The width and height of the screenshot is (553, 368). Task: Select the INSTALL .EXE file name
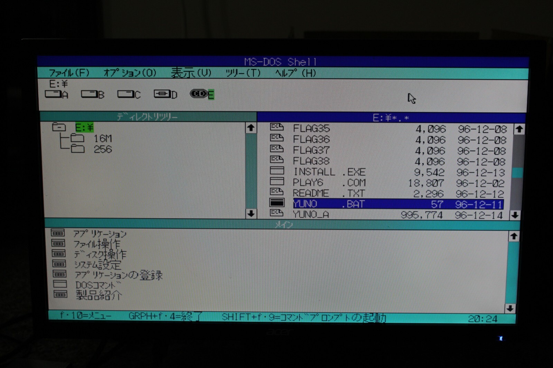[x=329, y=172]
